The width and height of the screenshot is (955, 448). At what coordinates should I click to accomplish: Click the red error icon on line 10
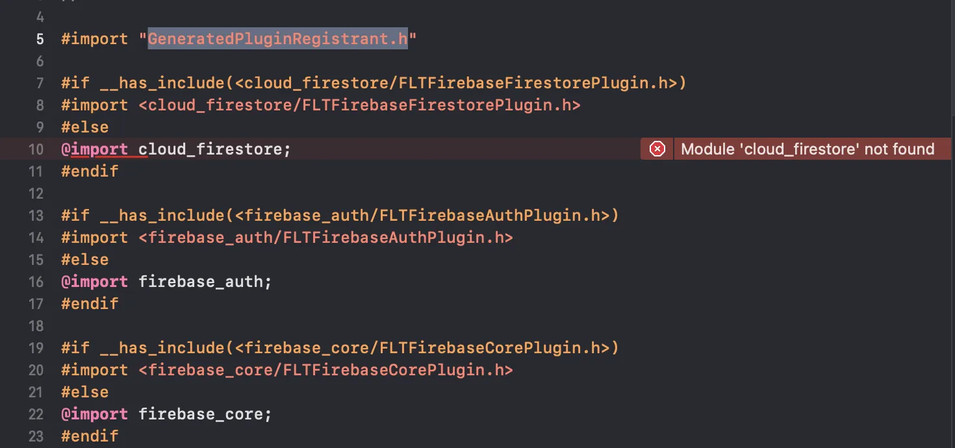point(657,149)
